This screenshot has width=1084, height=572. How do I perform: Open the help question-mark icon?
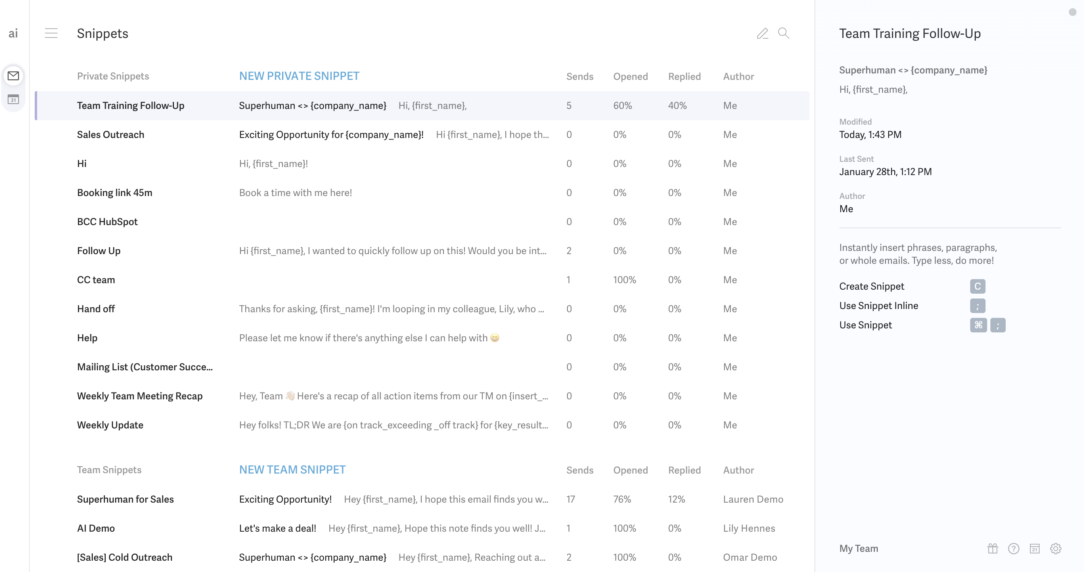point(1013,549)
